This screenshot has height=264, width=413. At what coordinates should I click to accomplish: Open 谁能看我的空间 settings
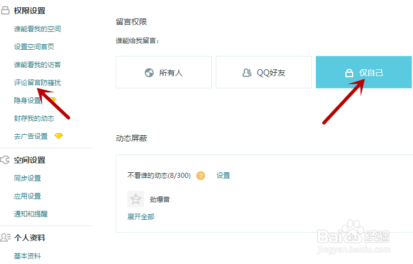click(37, 29)
